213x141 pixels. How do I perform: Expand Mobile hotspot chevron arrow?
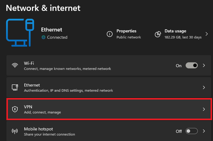[204, 131]
